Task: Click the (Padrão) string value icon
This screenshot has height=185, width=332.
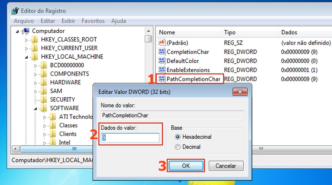Action: [x=162, y=42]
